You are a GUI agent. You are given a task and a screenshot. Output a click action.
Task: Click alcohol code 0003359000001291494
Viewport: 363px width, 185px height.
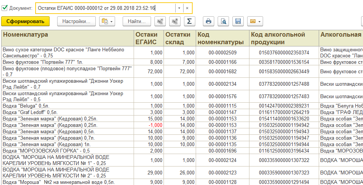[x=284, y=182]
